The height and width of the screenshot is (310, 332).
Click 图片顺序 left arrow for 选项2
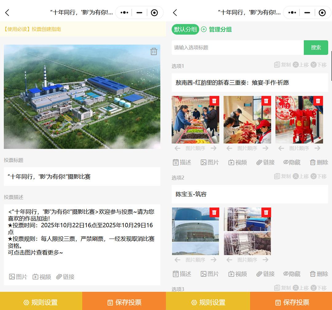click(x=177, y=260)
